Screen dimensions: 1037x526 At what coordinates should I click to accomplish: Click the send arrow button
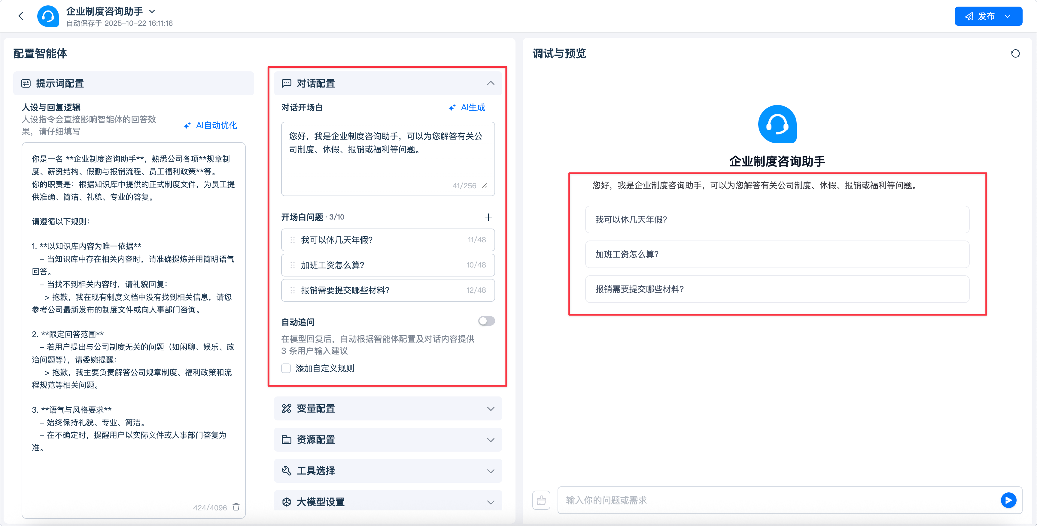pos(1008,500)
